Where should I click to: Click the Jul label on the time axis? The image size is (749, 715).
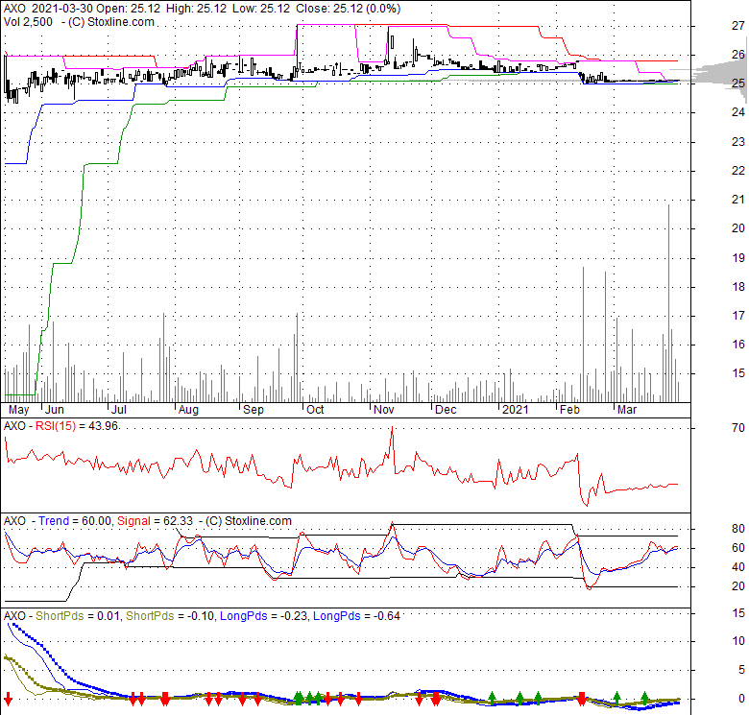point(118,410)
